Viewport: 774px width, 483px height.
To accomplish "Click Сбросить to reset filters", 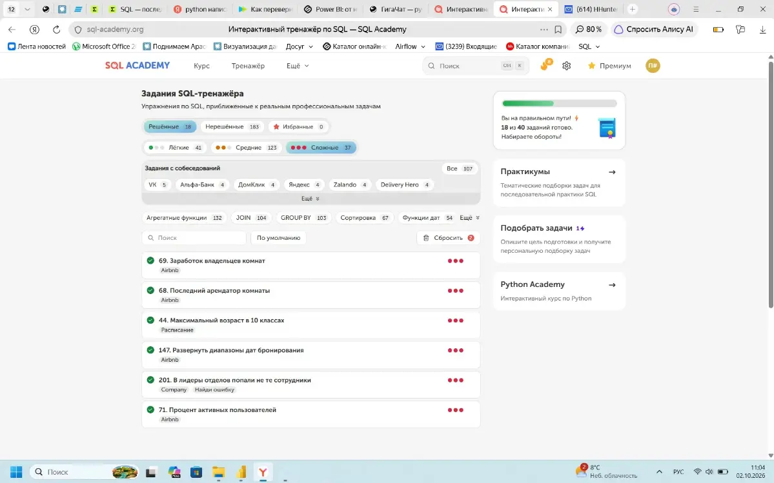I will click(448, 238).
